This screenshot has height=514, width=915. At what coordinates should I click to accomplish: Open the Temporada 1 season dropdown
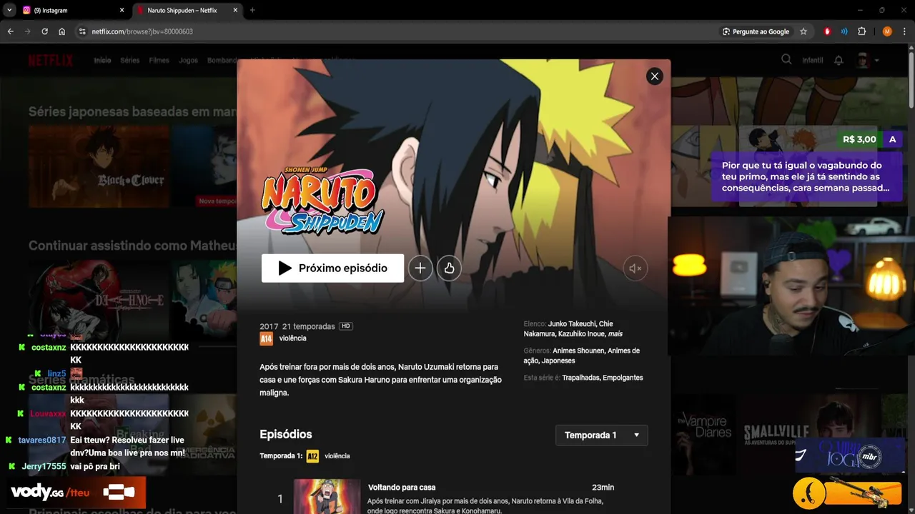tap(602, 435)
